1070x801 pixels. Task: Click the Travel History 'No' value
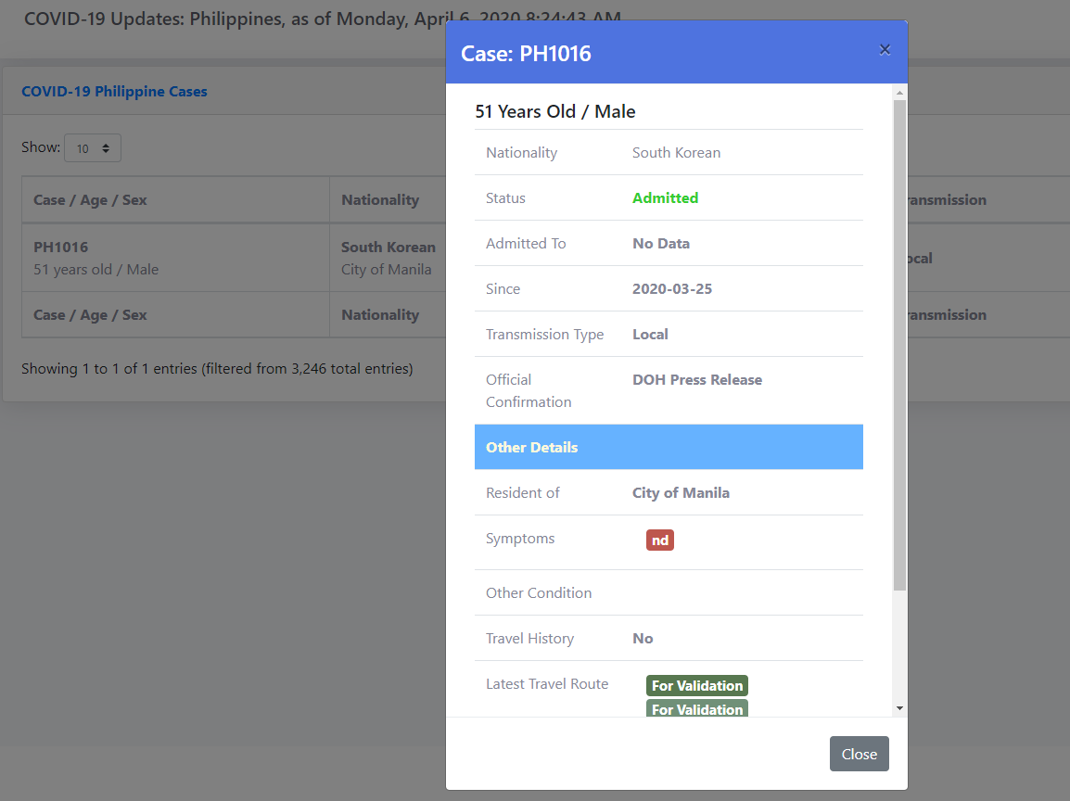click(x=643, y=639)
